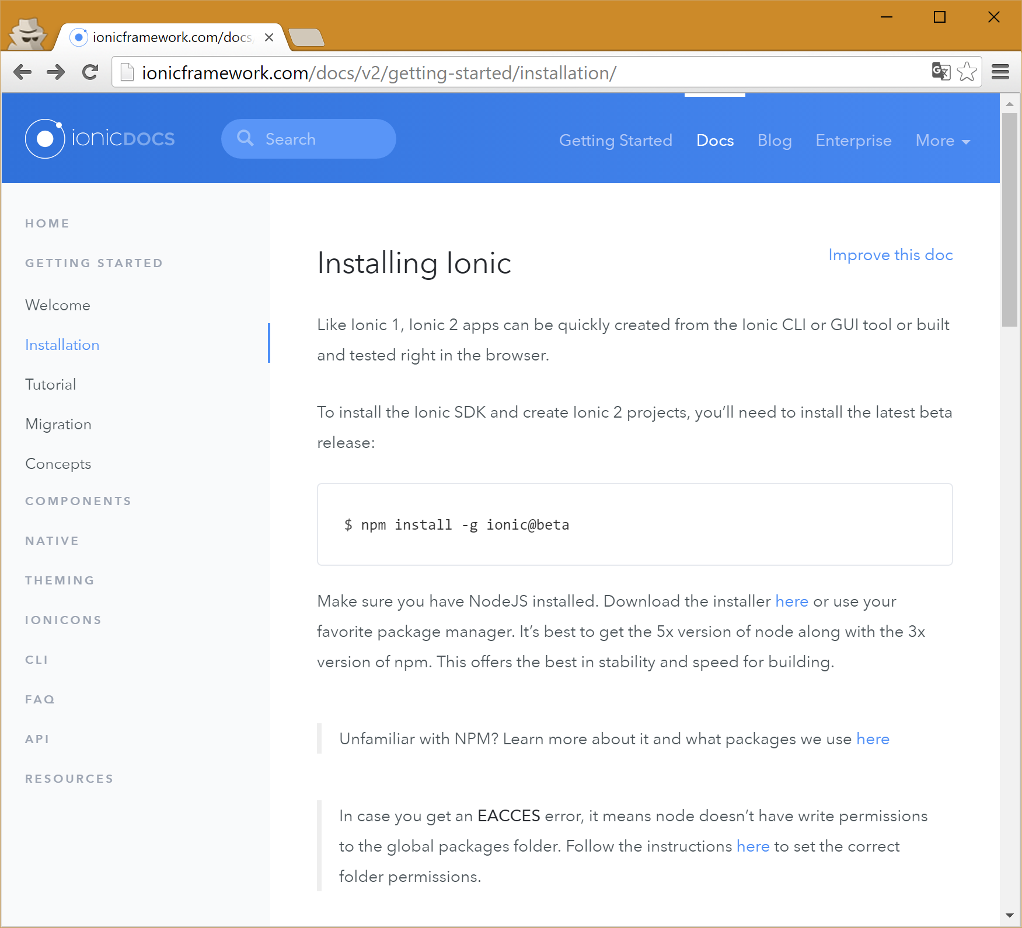Click the page icon in the address bar

126,71
